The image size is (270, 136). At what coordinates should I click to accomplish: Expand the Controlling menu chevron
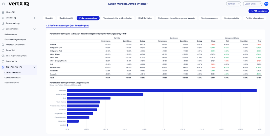[x=35, y=18]
